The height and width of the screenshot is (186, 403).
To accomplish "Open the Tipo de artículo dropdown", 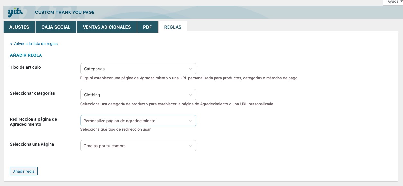I will [138, 69].
